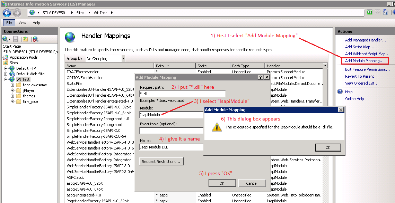Open the File menu
This screenshot has height=203, width=395.
9,23
